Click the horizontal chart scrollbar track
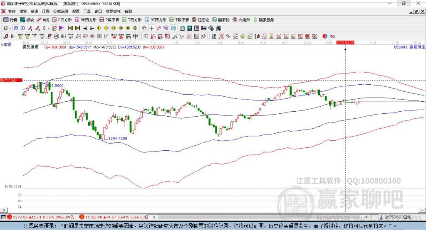The width and height of the screenshot is (426, 230). pos(260,217)
